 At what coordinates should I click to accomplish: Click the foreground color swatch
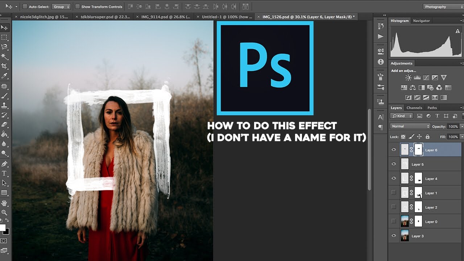click(x=3, y=228)
